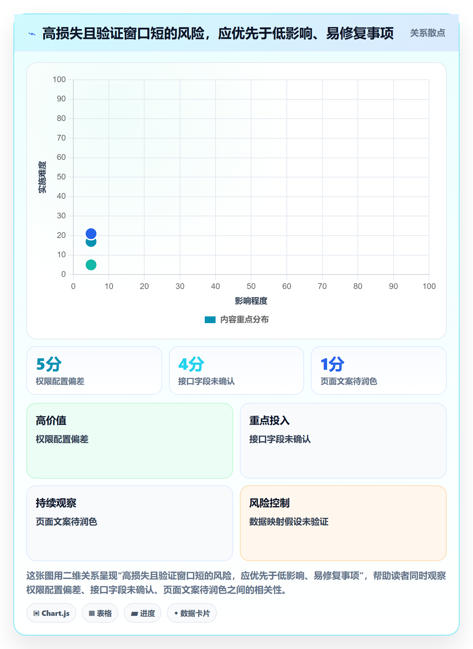Click the 影响程度 x-axis title
The height and width of the screenshot is (649, 473).
point(251,301)
